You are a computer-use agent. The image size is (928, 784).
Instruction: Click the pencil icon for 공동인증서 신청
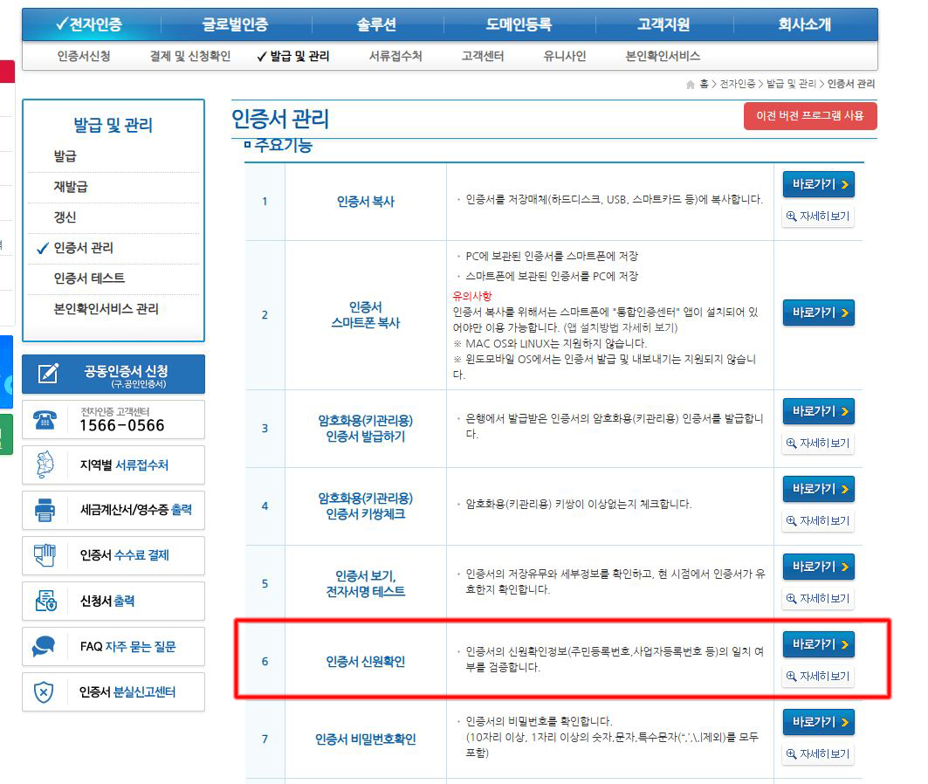[x=48, y=374]
